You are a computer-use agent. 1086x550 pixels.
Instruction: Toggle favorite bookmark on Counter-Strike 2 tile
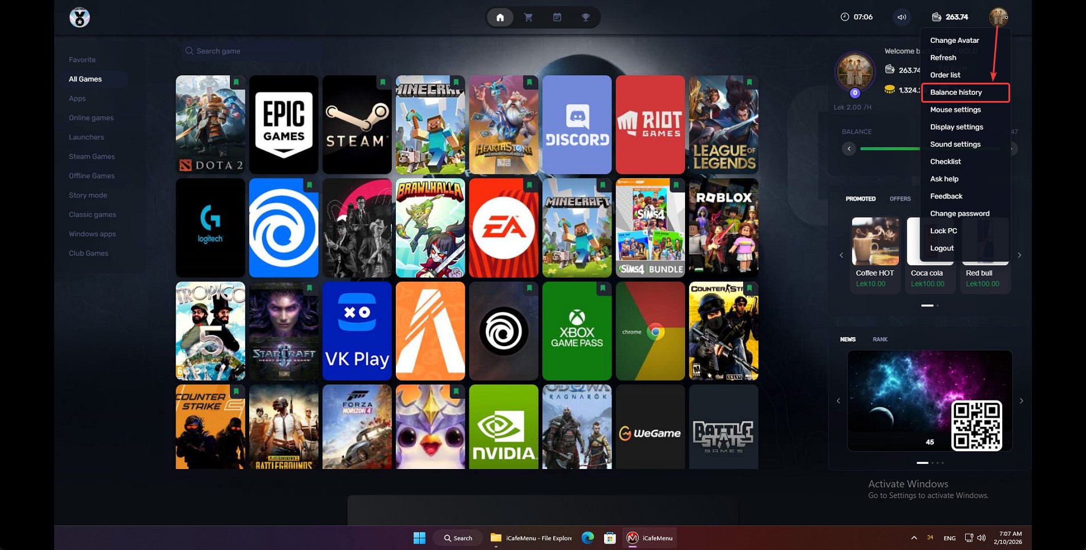[x=236, y=391]
